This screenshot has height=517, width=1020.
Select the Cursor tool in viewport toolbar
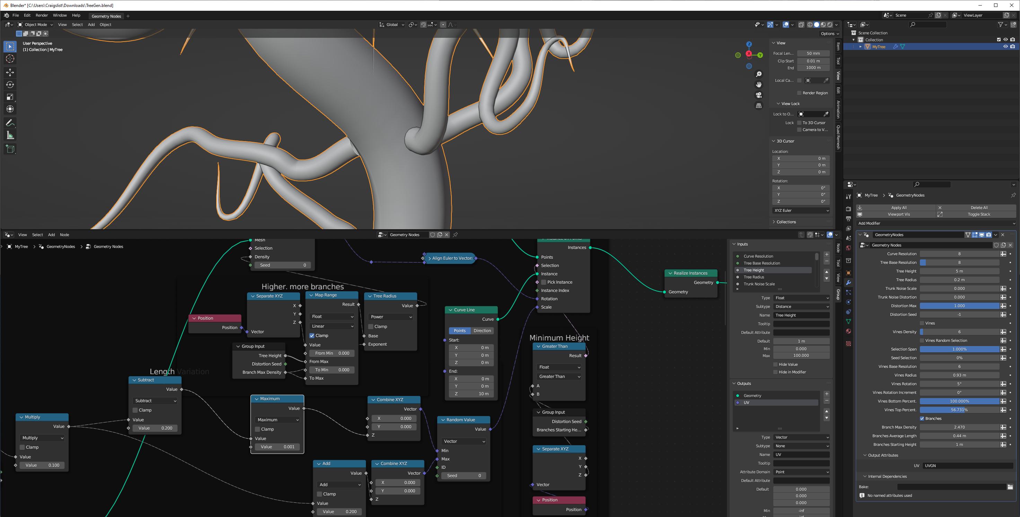[x=10, y=59]
